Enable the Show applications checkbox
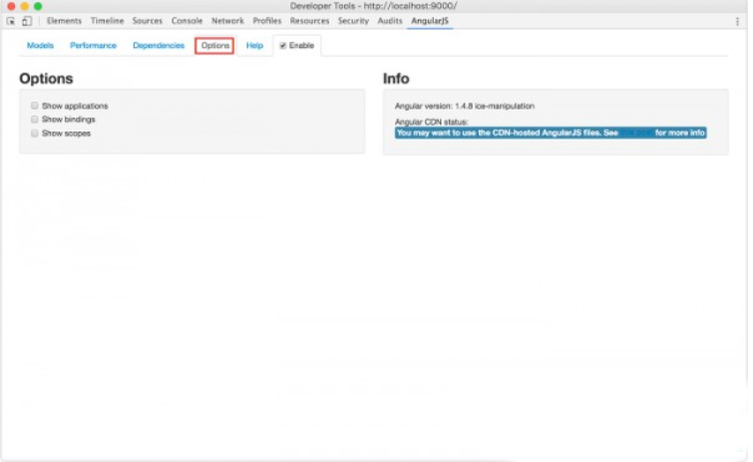Image resolution: width=753 pixels, height=462 pixels. (35, 106)
